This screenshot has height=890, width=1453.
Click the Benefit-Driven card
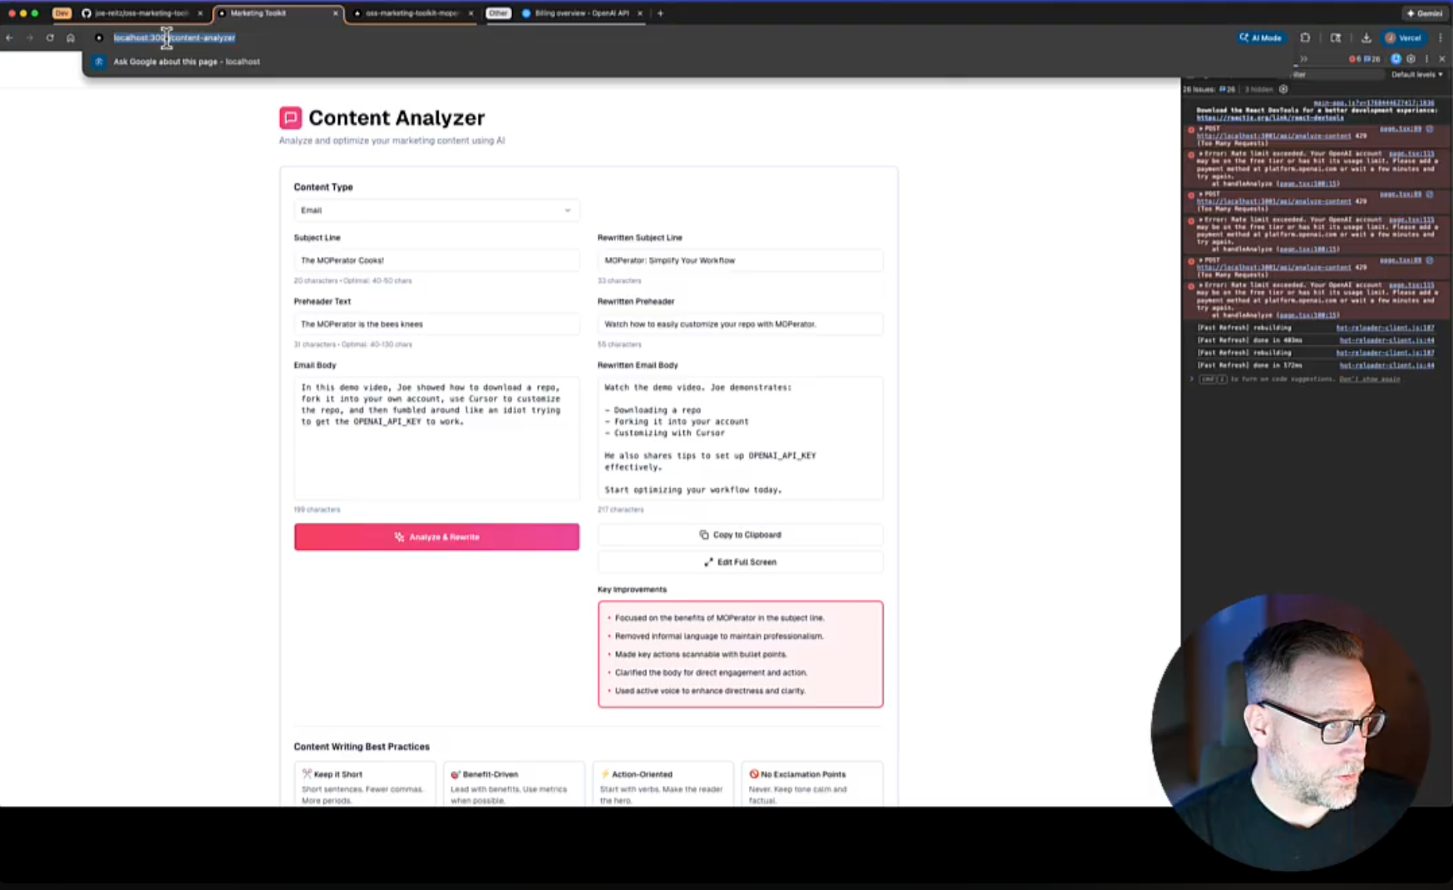pos(514,784)
